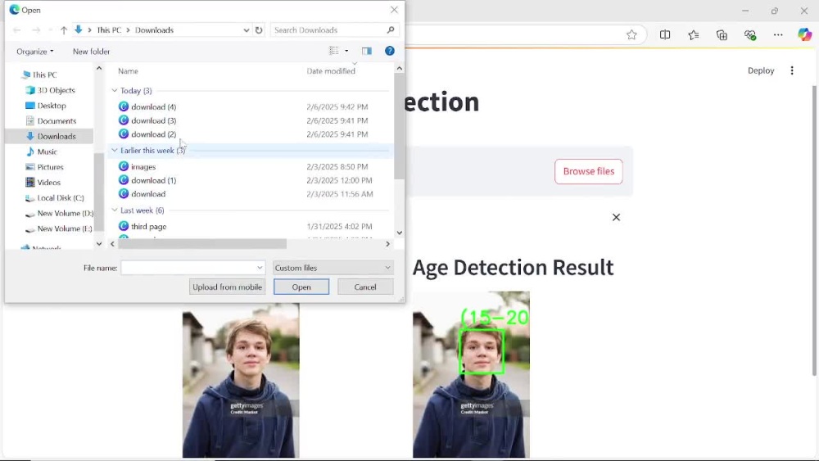The image size is (819, 461).
Task: Refresh the Downloads folder listing
Action: pyautogui.click(x=259, y=30)
